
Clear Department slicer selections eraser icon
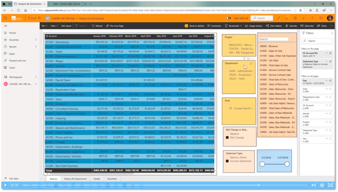252,63
